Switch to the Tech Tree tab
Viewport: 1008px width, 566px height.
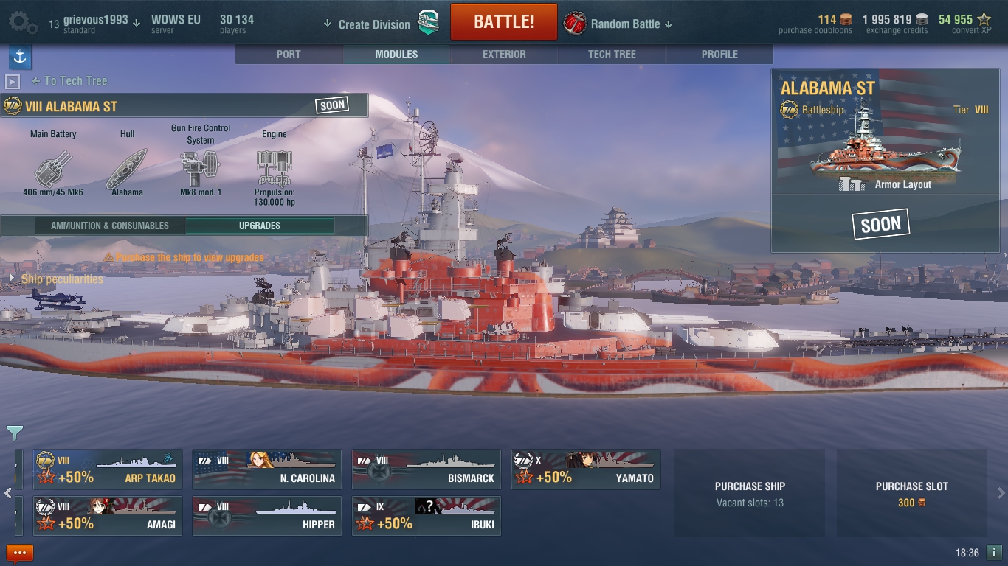[612, 55]
